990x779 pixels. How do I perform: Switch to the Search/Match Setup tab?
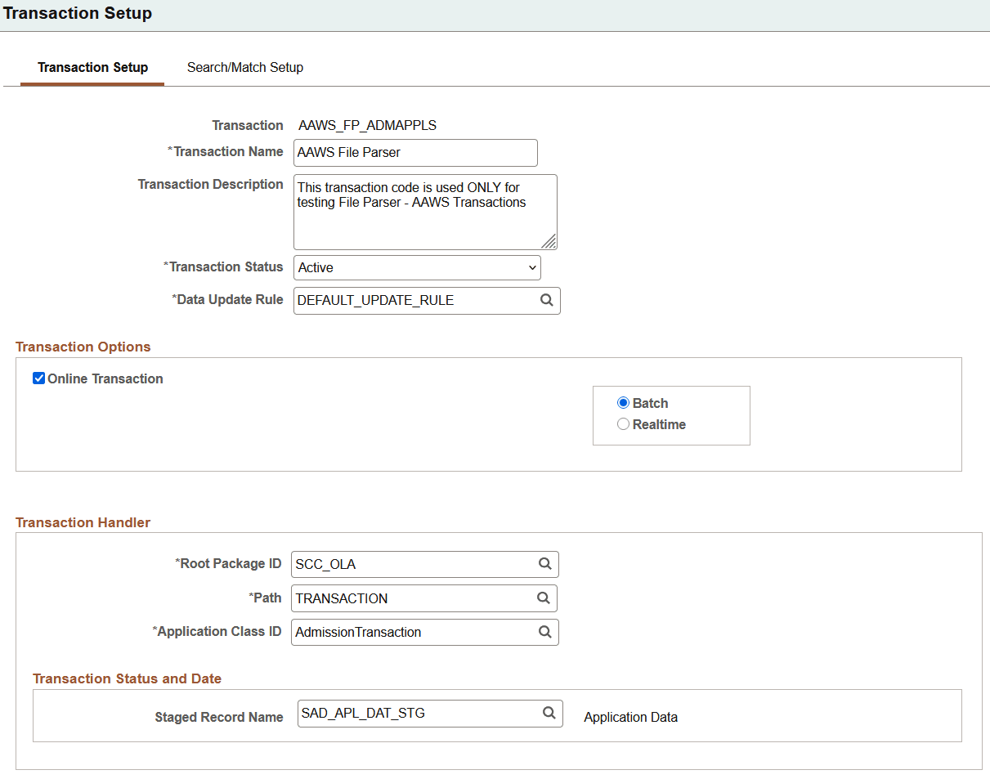coord(244,67)
